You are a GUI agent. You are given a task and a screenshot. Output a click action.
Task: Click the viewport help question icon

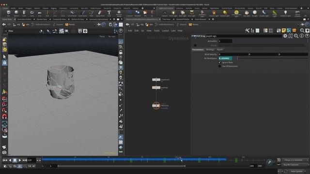point(121,31)
